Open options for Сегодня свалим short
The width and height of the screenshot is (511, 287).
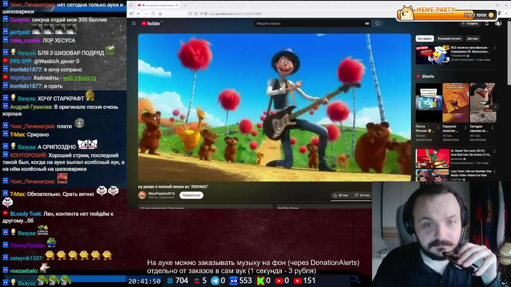coord(492,128)
